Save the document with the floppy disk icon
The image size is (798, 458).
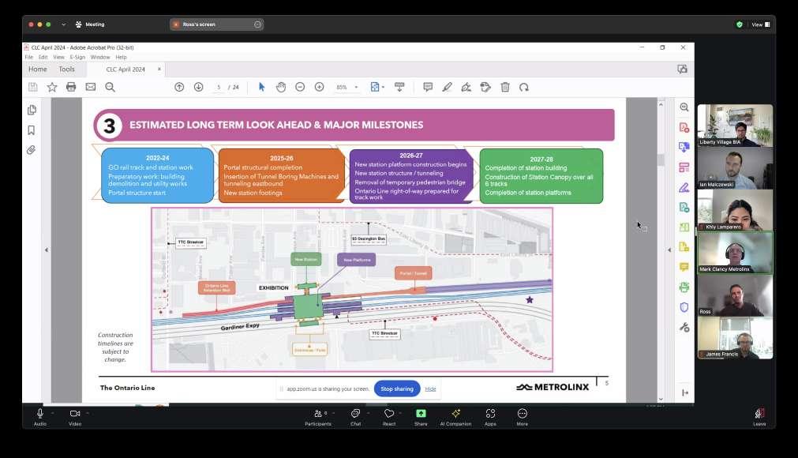coord(33,87)
